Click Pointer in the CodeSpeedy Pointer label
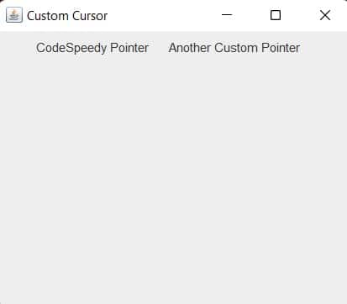Screen dimensions: 347x304 [x=129, y=48]
